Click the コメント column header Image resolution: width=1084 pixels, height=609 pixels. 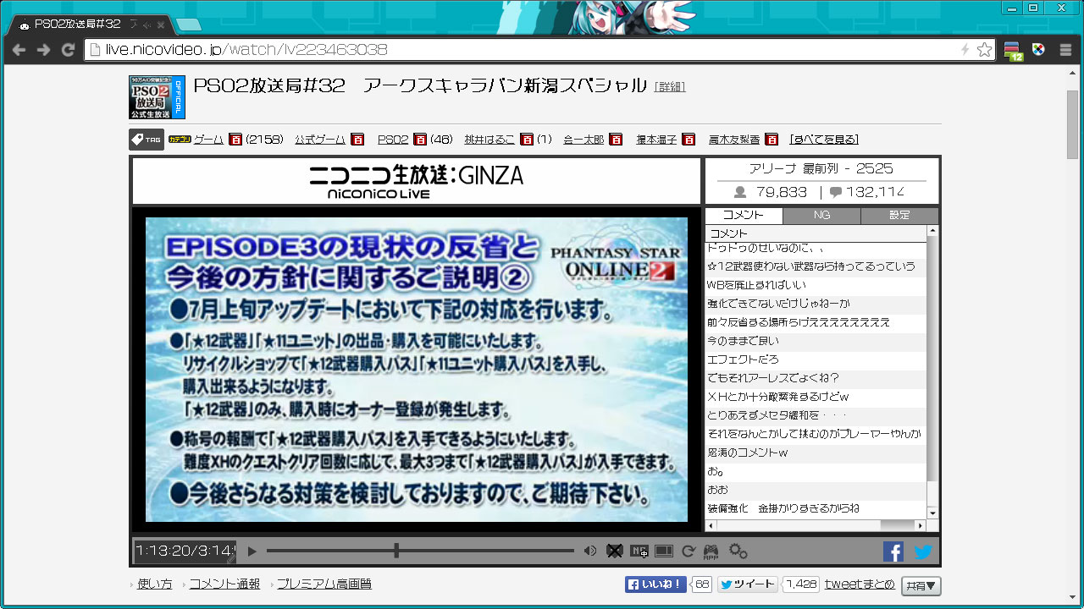click(816, 233)
